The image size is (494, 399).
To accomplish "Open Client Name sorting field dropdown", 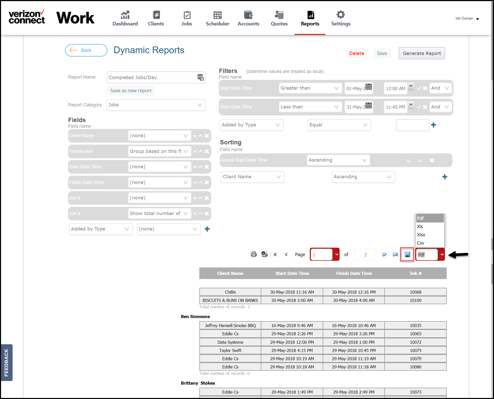I will (253, 177).
